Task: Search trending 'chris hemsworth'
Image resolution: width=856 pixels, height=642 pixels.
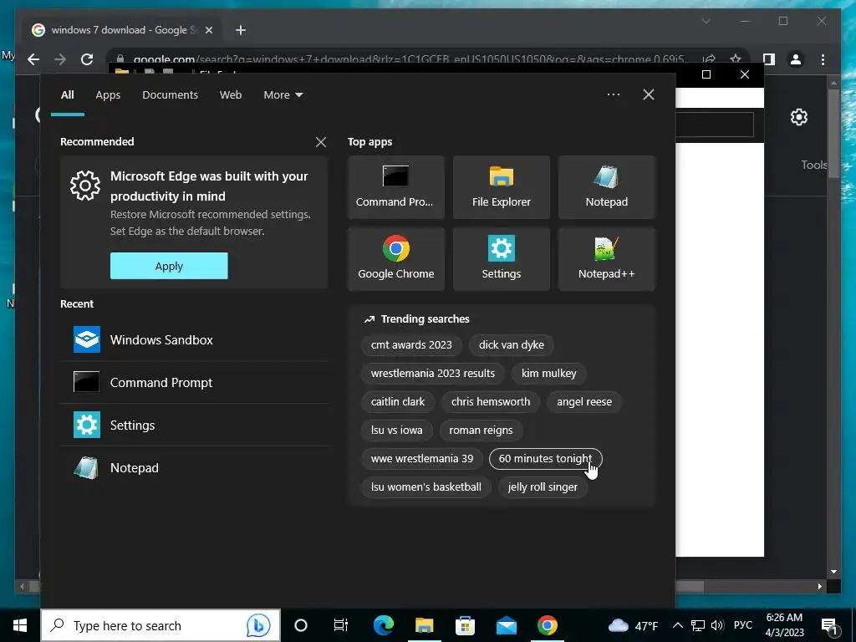Action: (490, 402)
